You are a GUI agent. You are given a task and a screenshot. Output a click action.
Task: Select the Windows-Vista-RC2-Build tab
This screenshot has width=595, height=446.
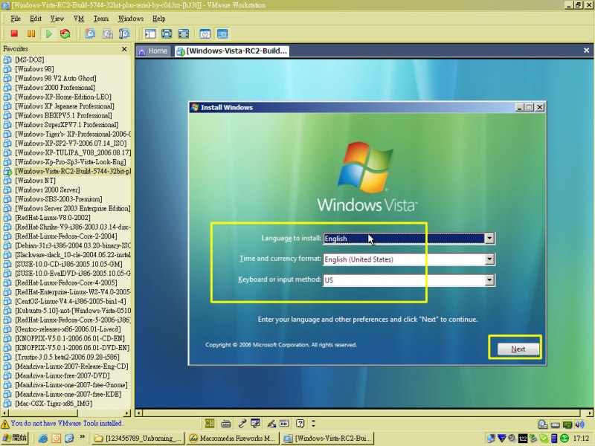(232, 51)
